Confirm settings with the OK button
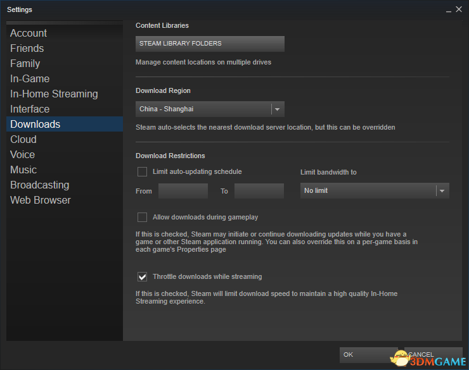 tap(368, 355)
